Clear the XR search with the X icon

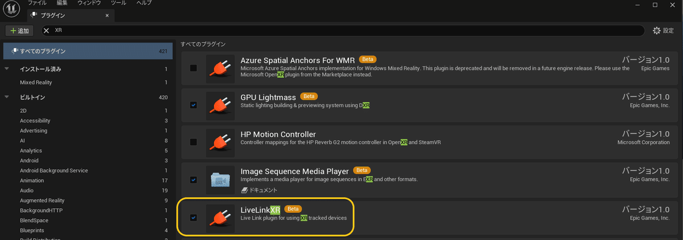click(x=47, y=31)
